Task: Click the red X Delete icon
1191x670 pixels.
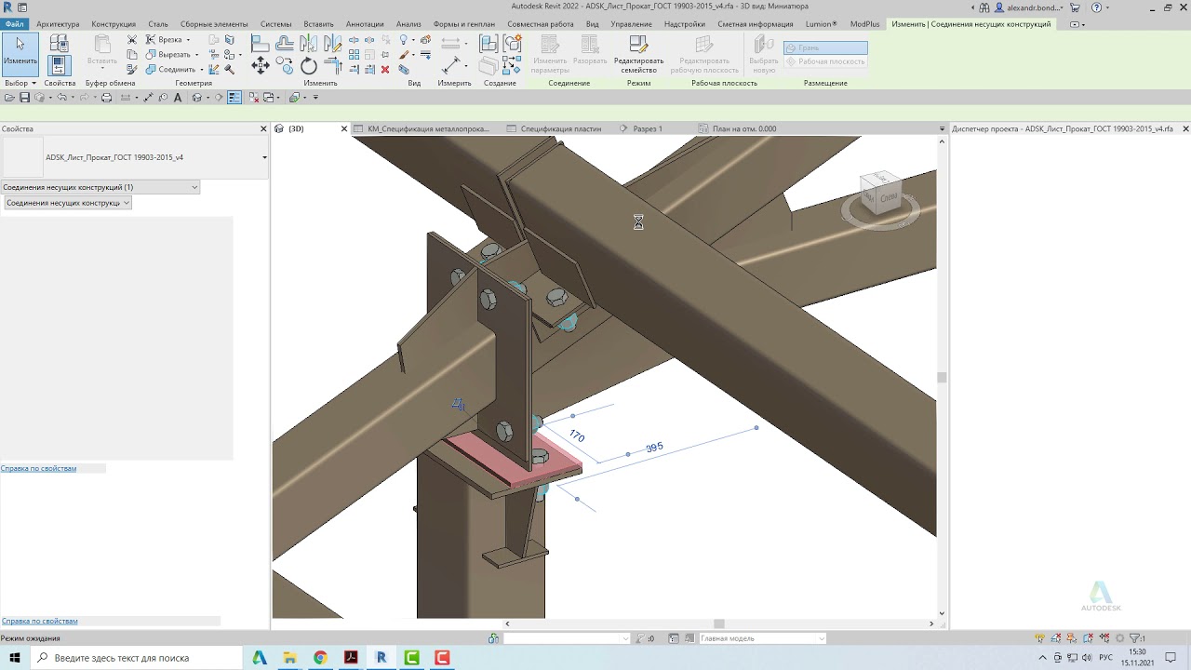Action: pyautogui.click(x=385, y=70)
